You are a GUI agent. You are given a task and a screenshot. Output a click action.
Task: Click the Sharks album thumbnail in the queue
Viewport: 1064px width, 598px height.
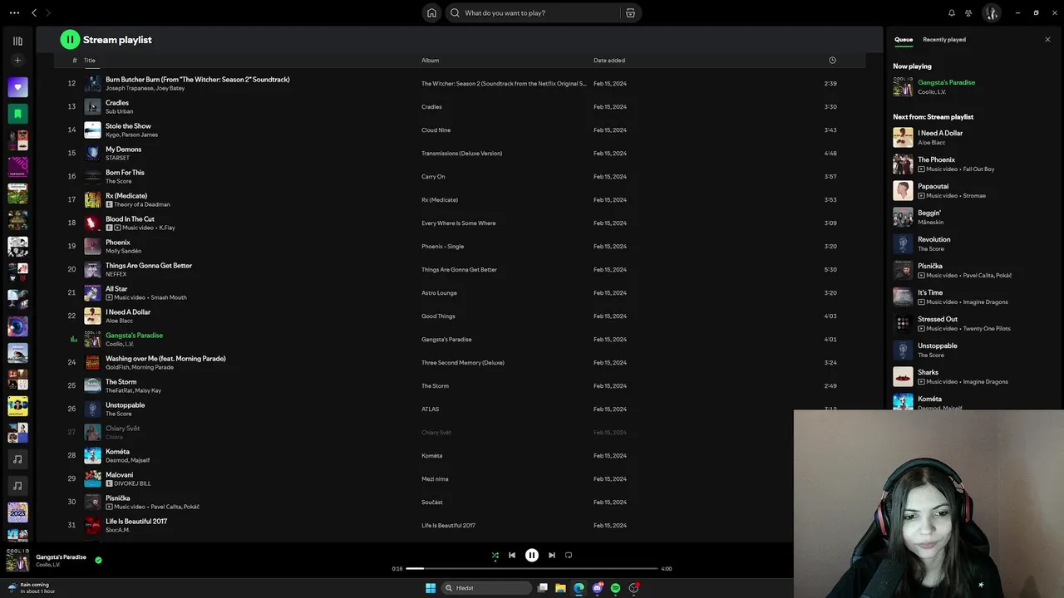903,376
